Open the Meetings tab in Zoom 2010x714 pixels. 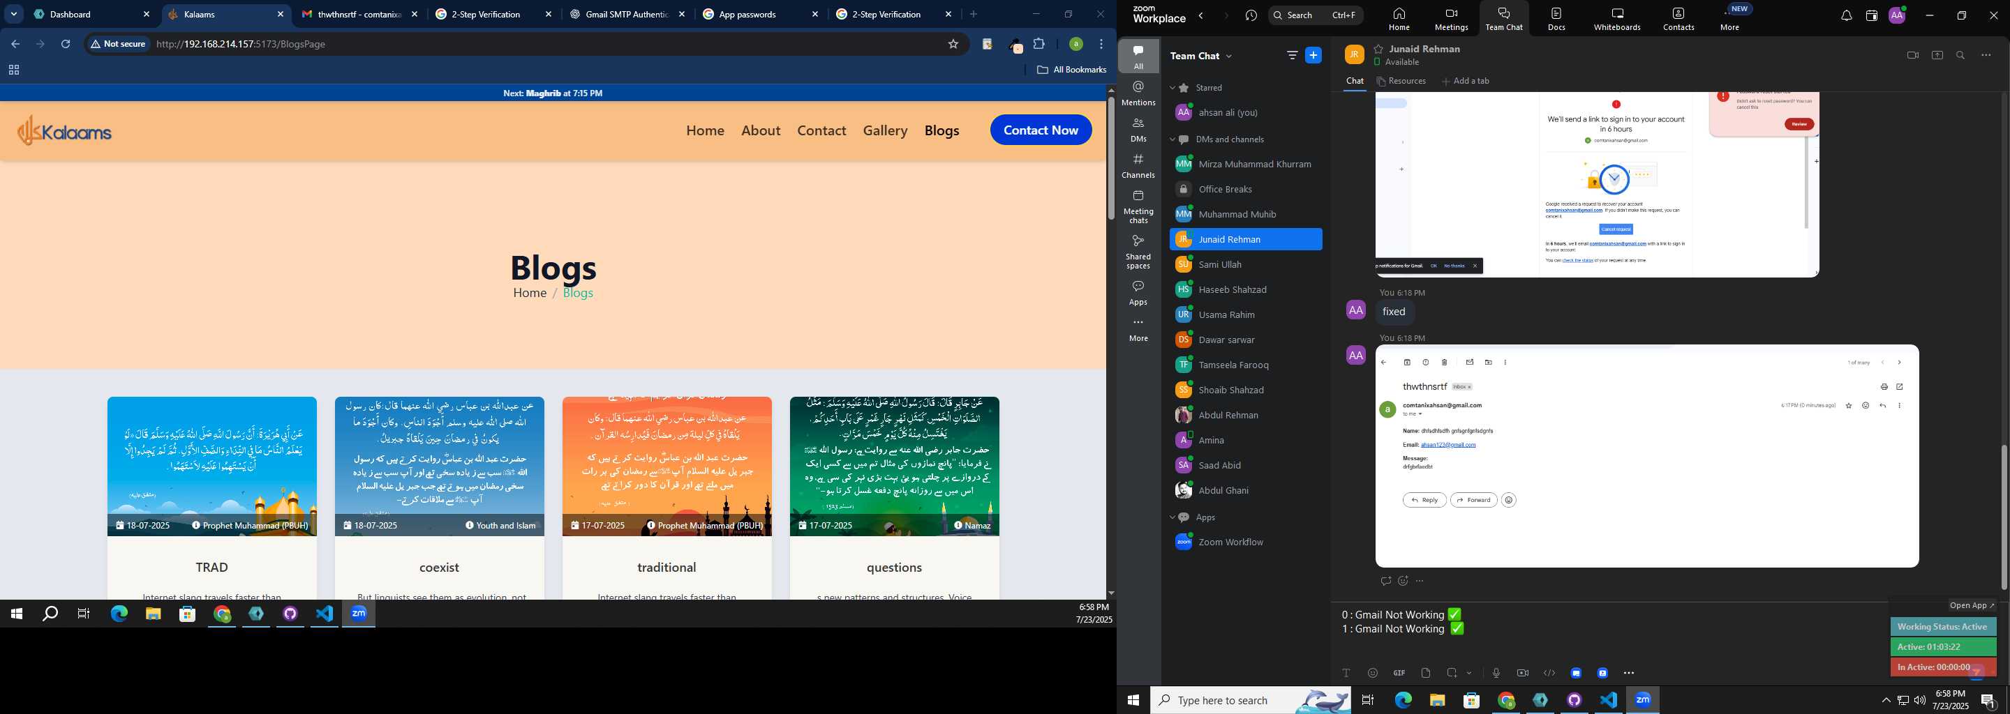pyautogui.click(x=1452, y=19)
